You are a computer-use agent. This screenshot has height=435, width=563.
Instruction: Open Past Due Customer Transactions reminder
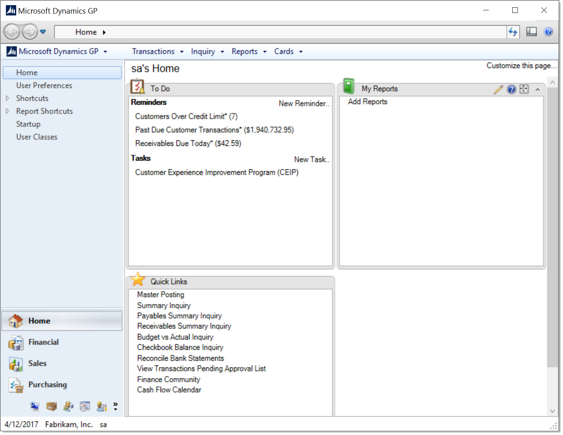pyautogui.click(x=214, y=130)
